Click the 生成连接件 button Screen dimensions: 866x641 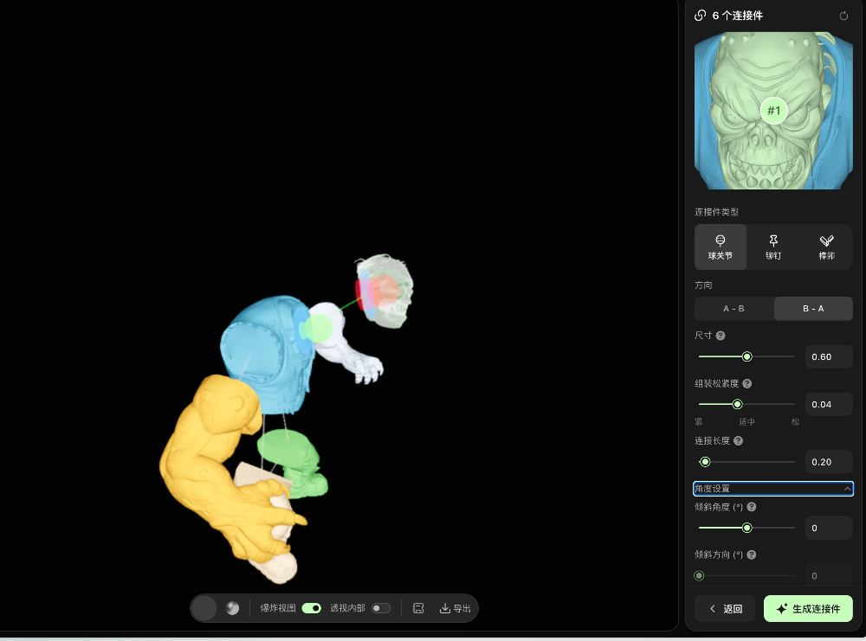[x=808, y=609]
